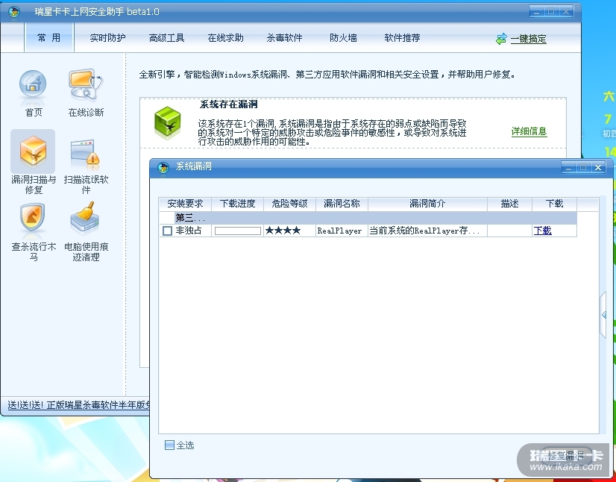Open 在线诊断 online diagnosis icon
The width and height of the screenshot is (616, 482).
point(86,84)
